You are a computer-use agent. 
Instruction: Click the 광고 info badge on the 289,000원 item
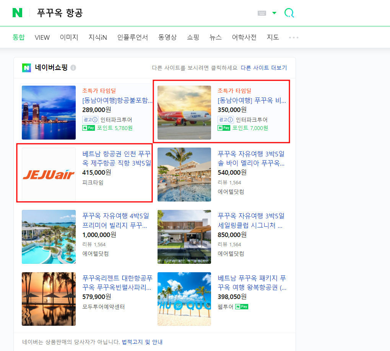coord(90,120)
